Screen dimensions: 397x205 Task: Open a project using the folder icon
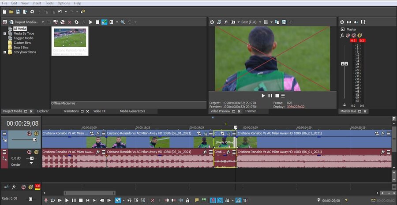coord(11,11)
